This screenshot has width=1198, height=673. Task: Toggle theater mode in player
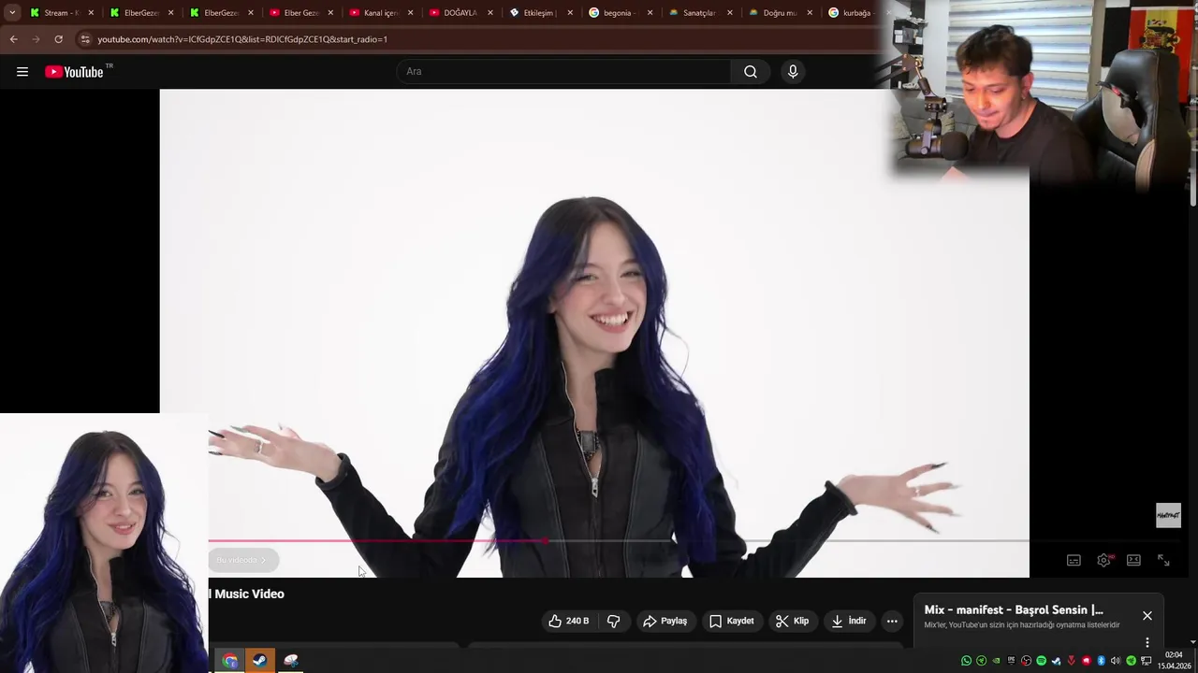(x=1133, y=560)
